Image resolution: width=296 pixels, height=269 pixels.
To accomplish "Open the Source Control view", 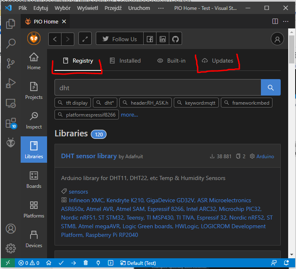I will (11, 63).
